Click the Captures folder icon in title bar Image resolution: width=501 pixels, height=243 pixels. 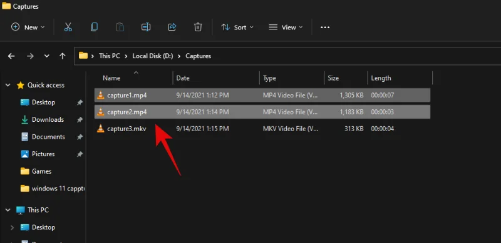[6, 6]
